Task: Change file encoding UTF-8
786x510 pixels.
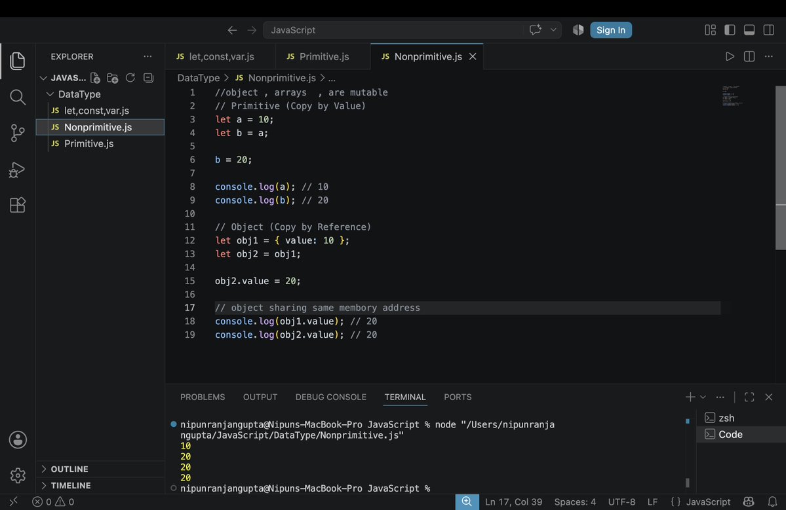Action: [621, 501]
